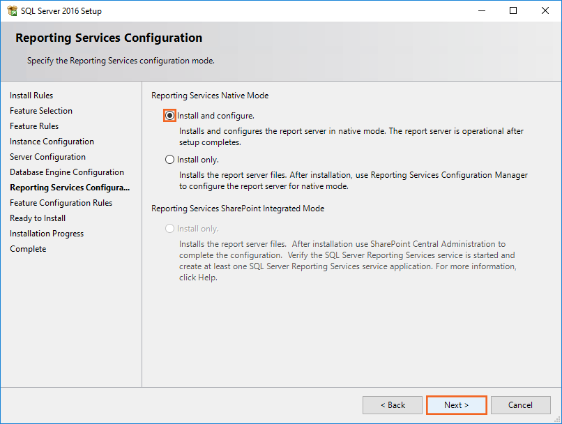This screenshot has height=424, width=562.
Task: Select Database Engine Configuration step
Action: [x=67, y=172]
